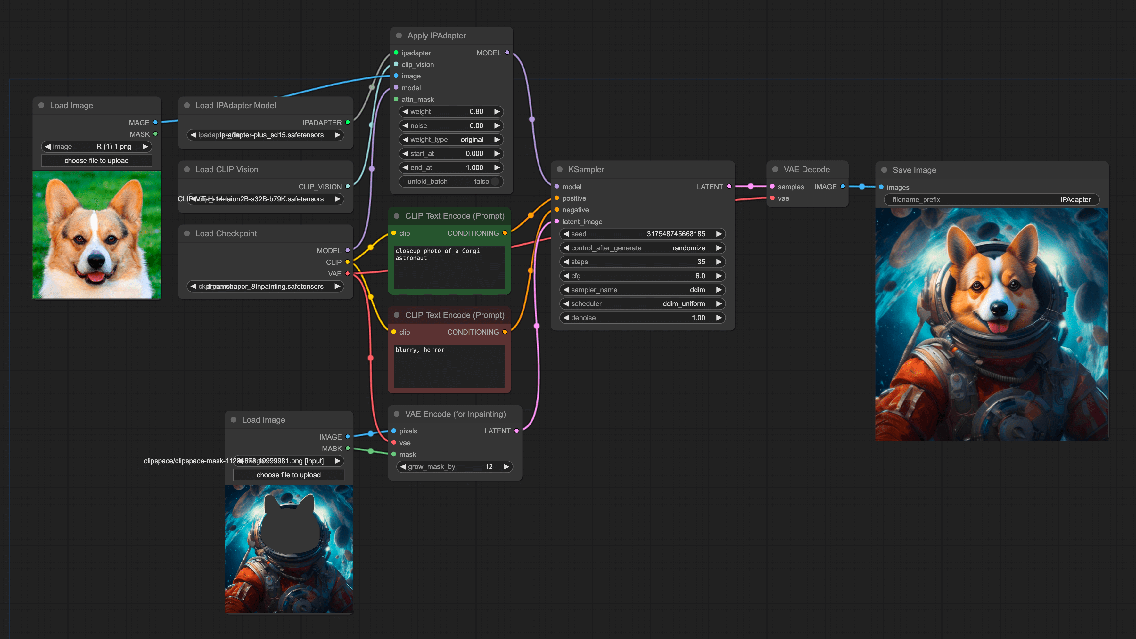Collapse the Save Image node dot
1136x639 pixels.
click(884, 170)
